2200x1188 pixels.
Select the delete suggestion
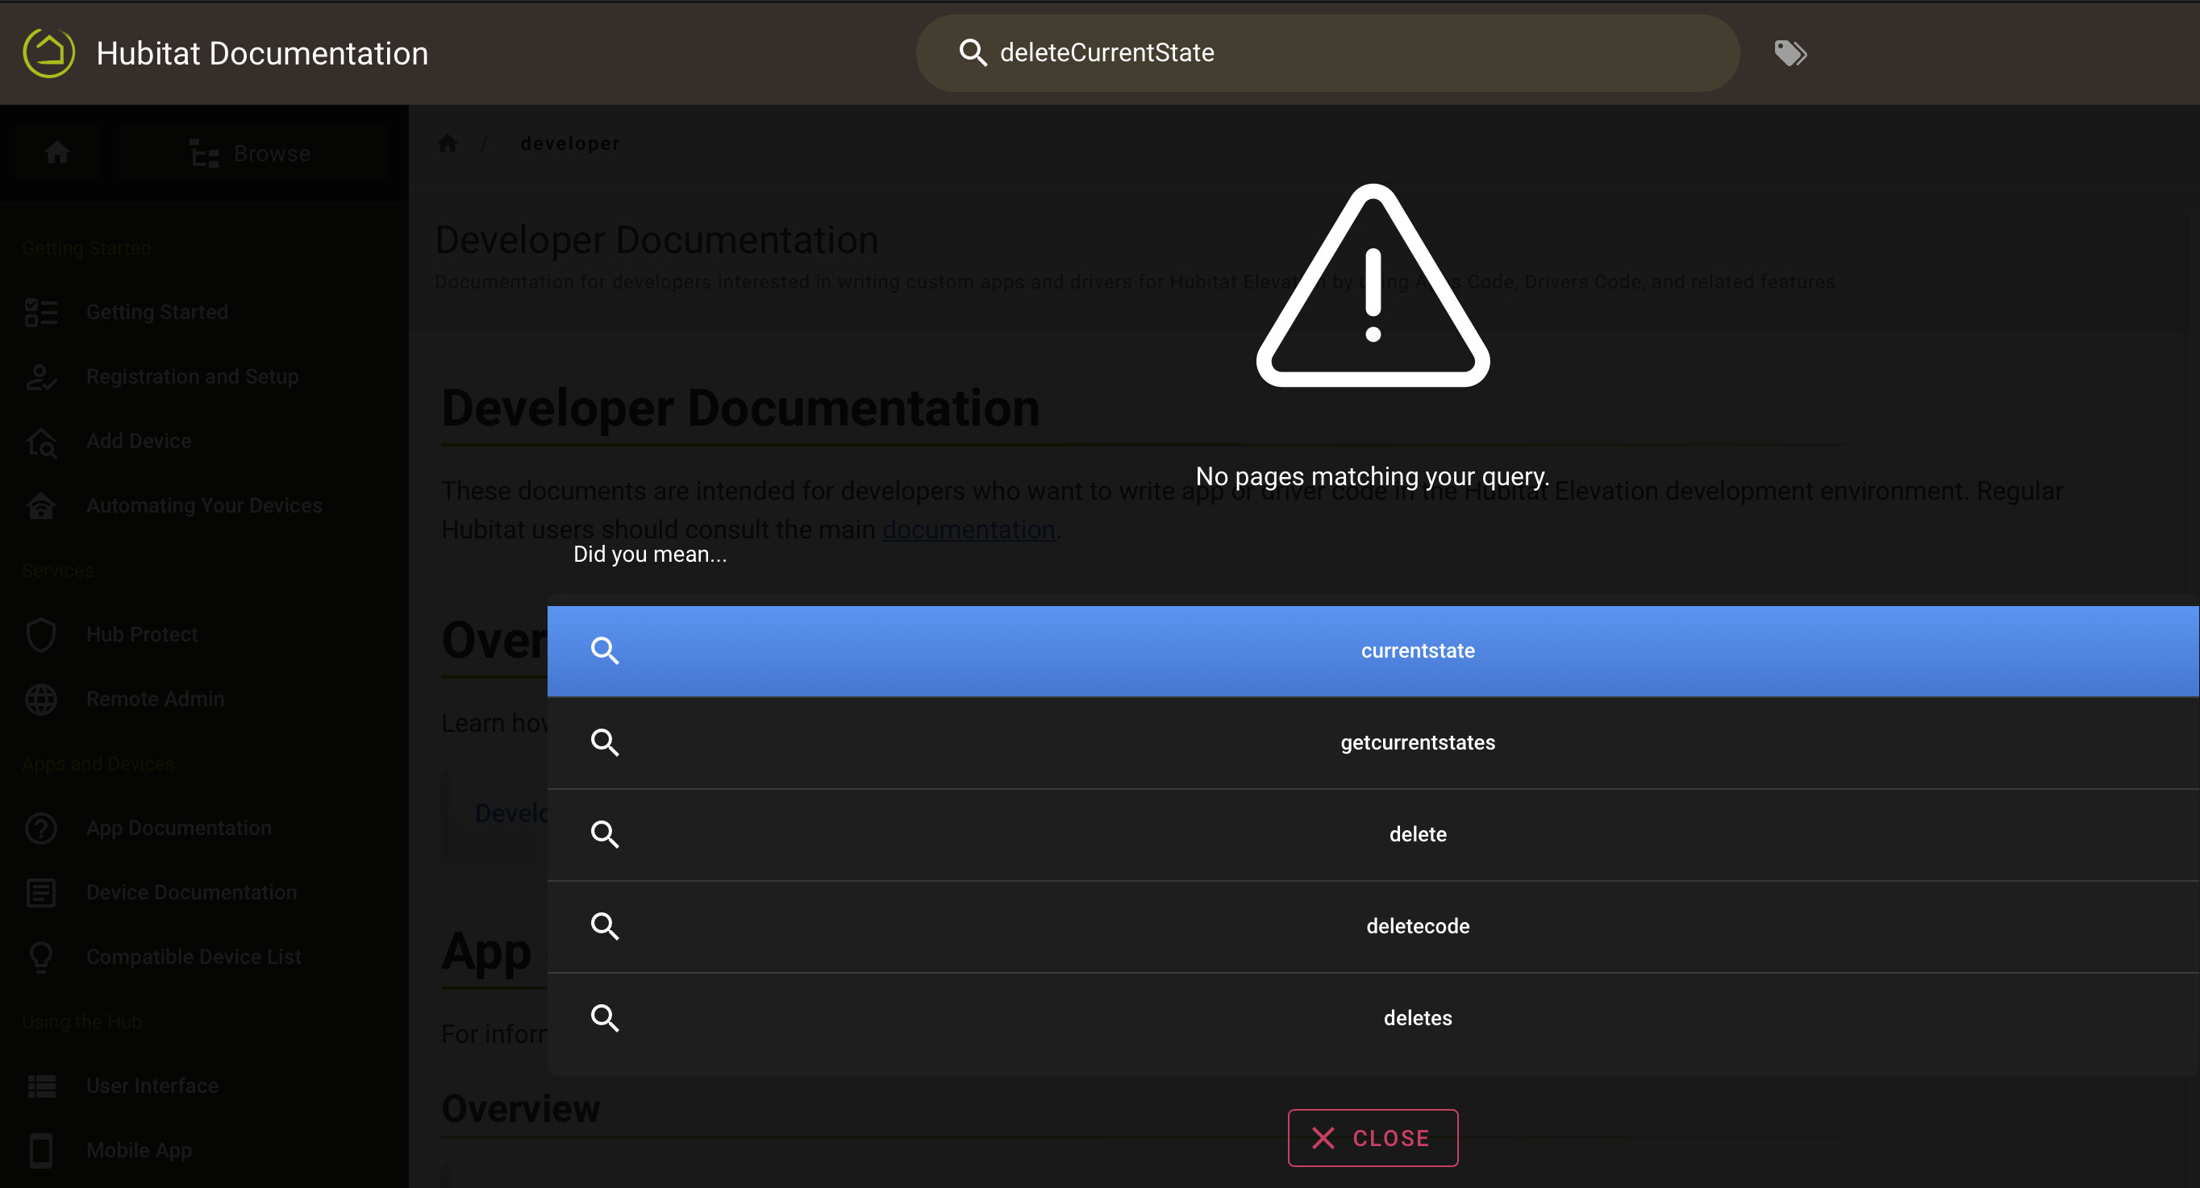pos(1373,835)
